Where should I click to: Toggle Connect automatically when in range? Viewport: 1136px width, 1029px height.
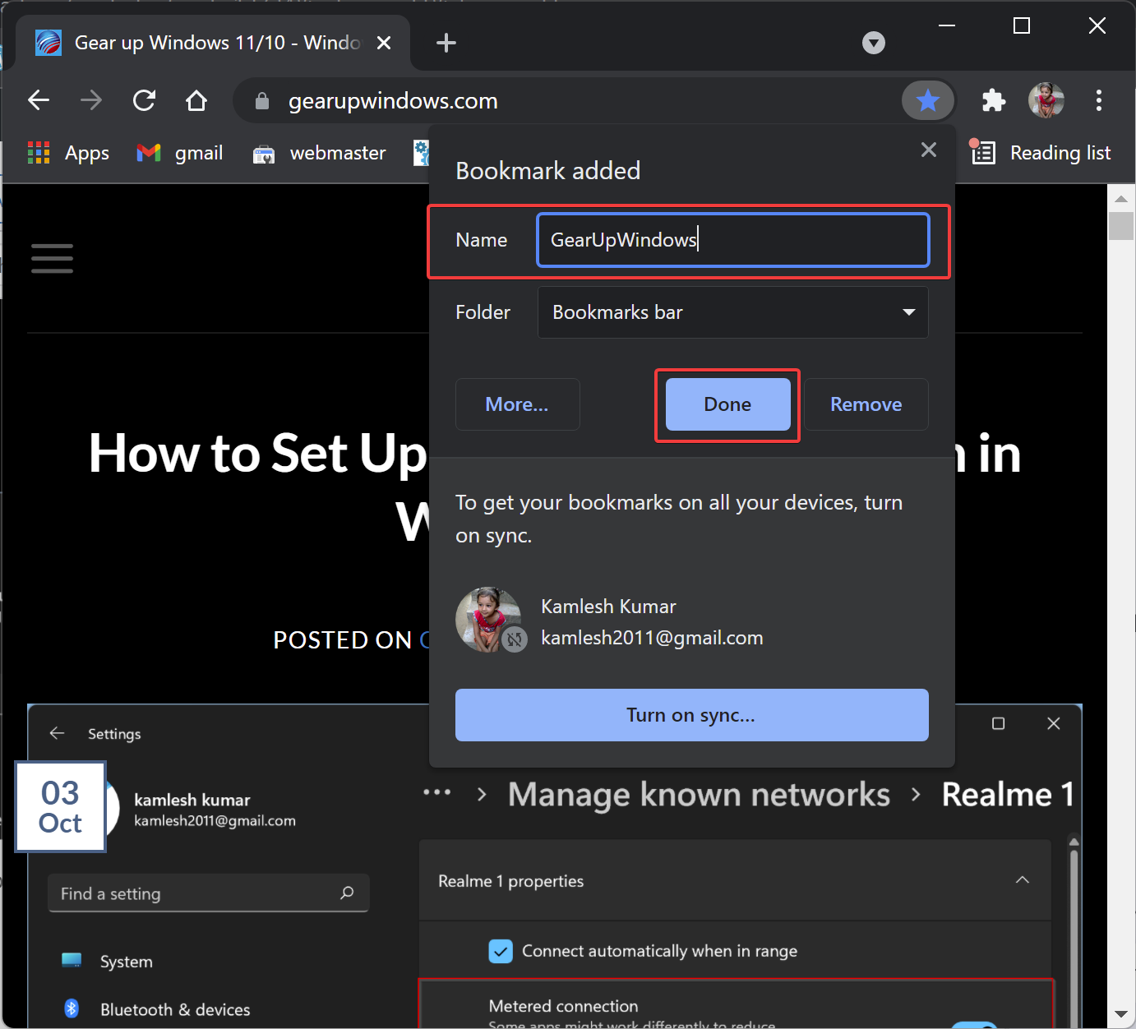[x=501, y=951]
